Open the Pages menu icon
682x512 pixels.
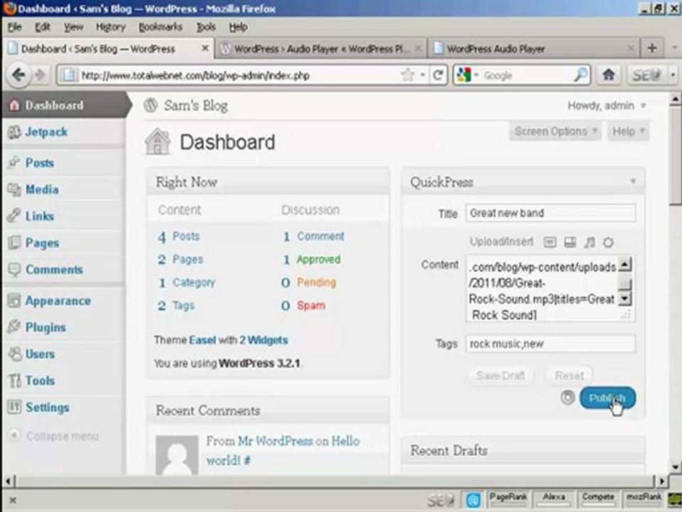coord(14,242)
